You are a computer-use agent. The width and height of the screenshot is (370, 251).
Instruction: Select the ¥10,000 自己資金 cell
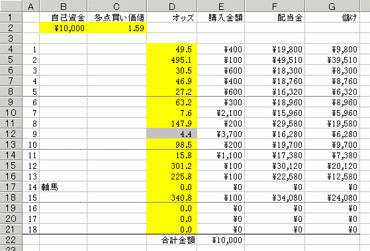click(x=64, y=28)
